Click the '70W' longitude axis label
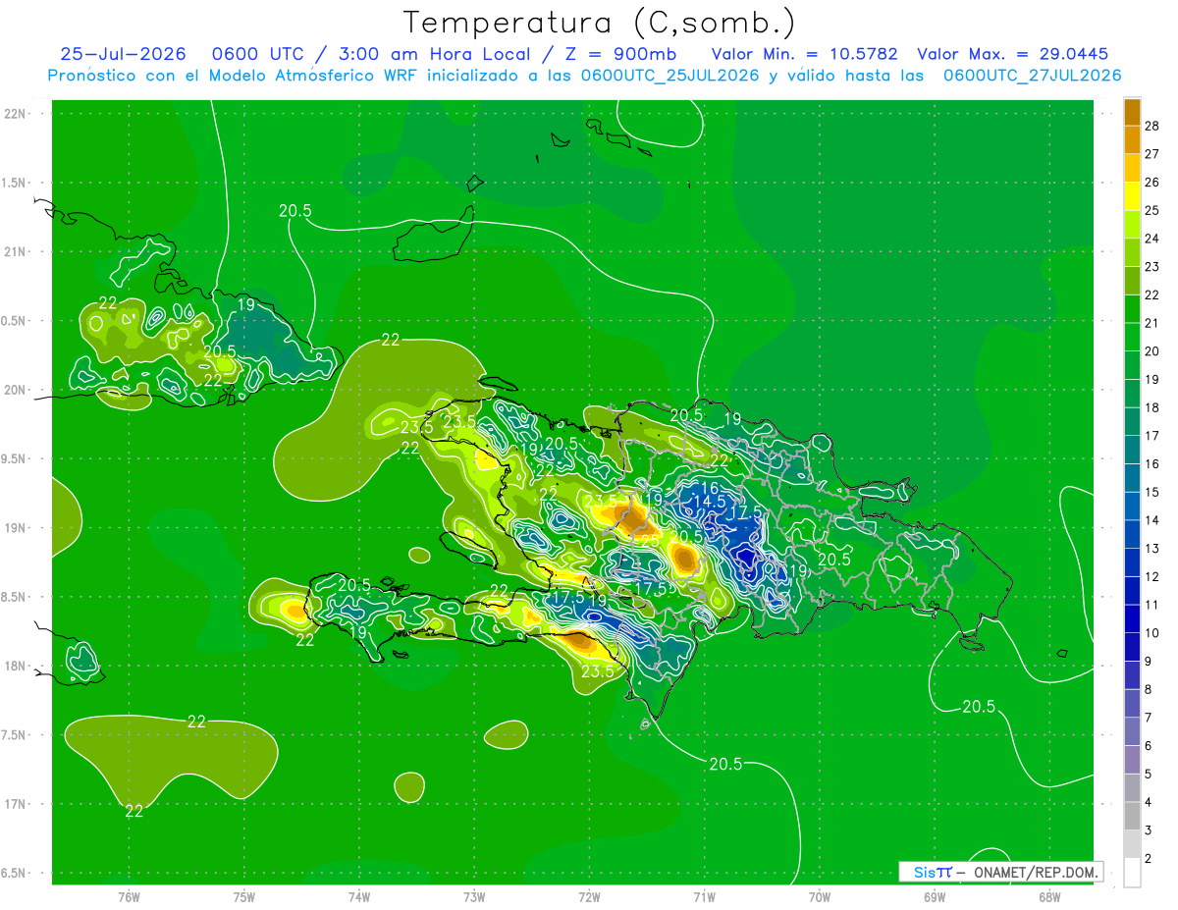 tap(820, 896)
